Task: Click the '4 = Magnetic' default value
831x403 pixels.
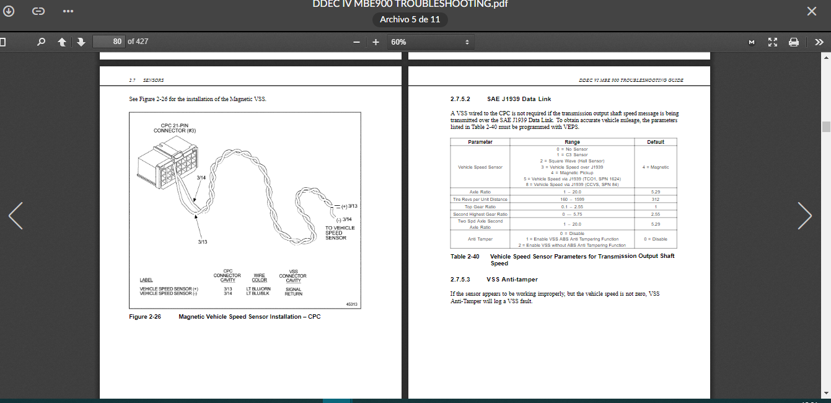Action: [x=656, y=167]
